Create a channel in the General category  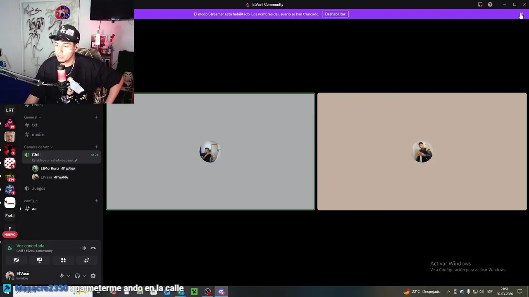pyautogui.click(x=96, y=117)
